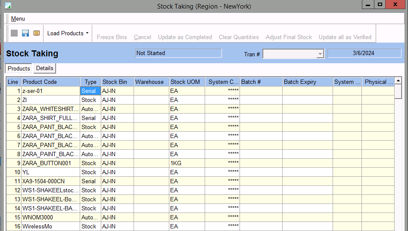The image size is (408, 231).
Task: Open the Load Products dropdown
Action: tap(68, 33)
